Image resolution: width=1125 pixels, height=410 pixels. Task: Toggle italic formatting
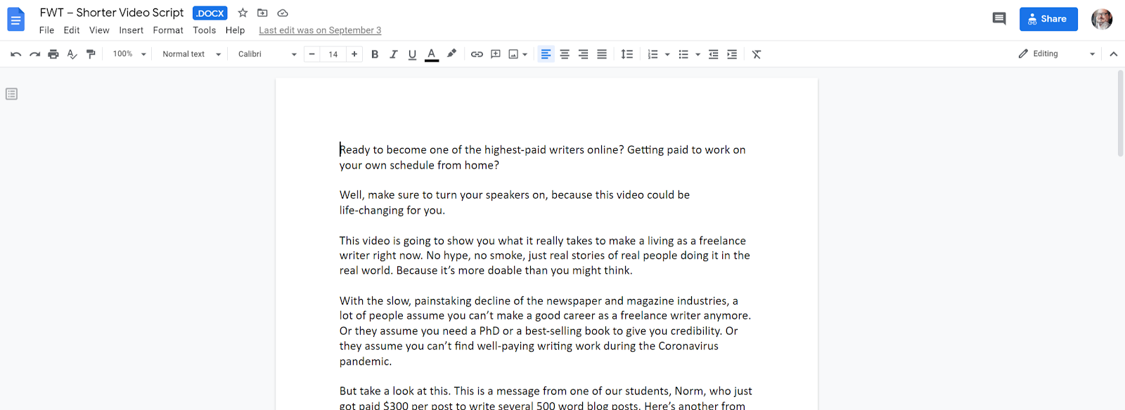(x=394, y=54)
